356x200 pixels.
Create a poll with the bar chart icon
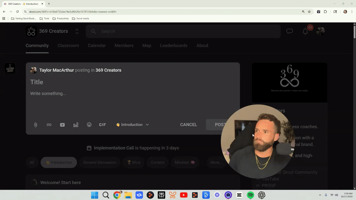point(75,125)
